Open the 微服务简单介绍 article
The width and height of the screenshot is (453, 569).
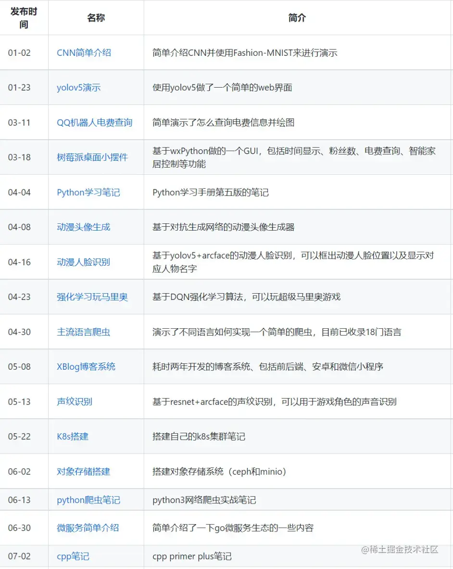(89, 528)
